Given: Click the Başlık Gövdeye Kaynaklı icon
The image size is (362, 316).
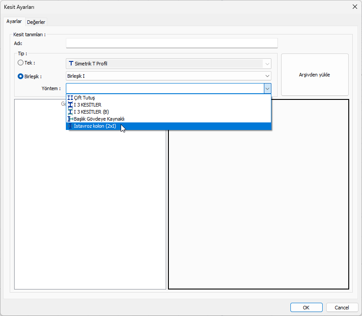Looking at the screenshot, I should (70, 119).
